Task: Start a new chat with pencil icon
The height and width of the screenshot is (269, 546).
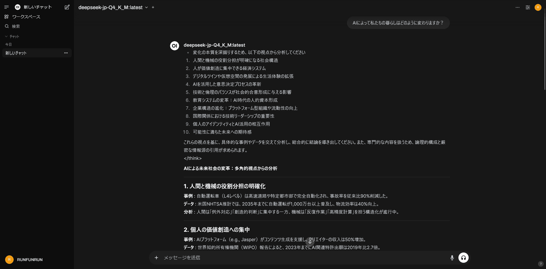Action: coord(67,7)
